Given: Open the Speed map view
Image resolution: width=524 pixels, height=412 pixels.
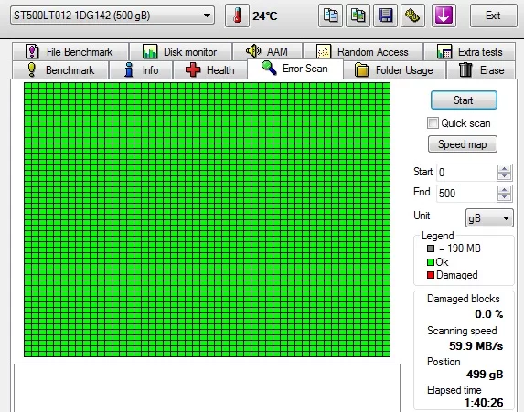Looking at the screenshot, I should click(x=463, y=144).
